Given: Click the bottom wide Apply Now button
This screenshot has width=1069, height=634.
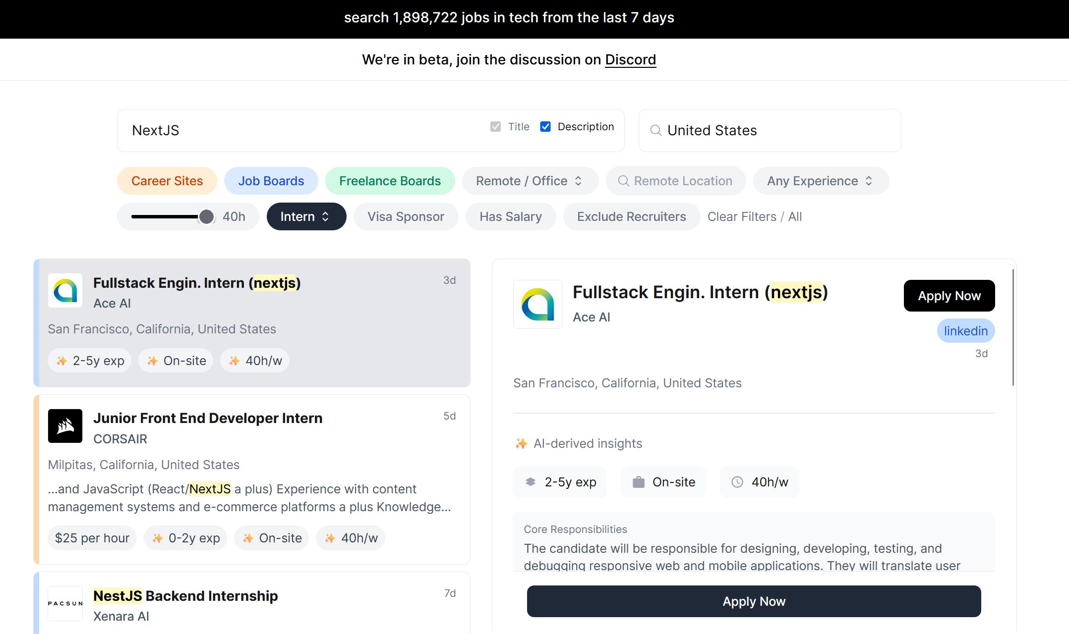Looking at the screenshot, I should (x=754, y=601).
